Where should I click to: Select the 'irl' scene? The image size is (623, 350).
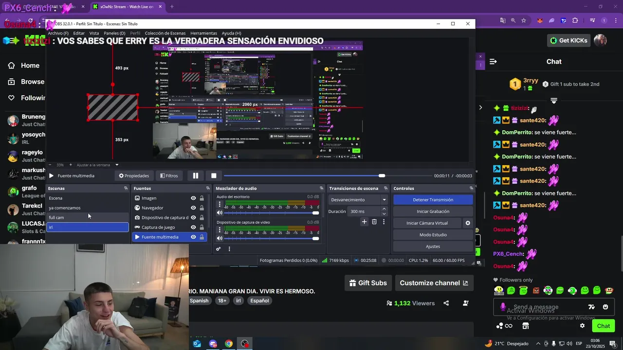pos(88,227)
